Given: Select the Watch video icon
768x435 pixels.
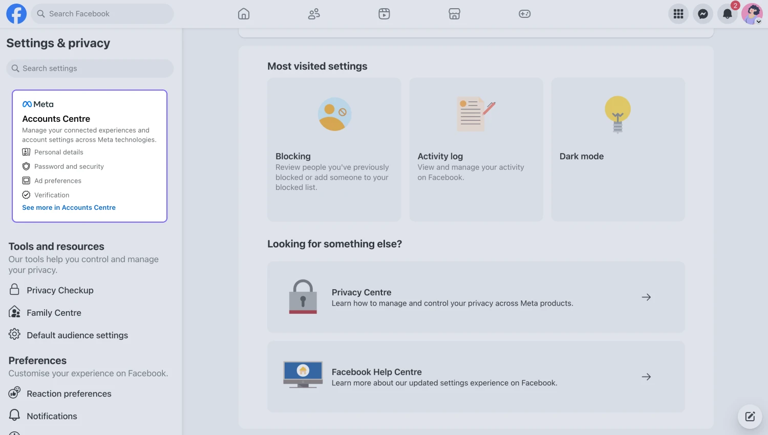Looking at the screenshot, I should click(384, 14).
